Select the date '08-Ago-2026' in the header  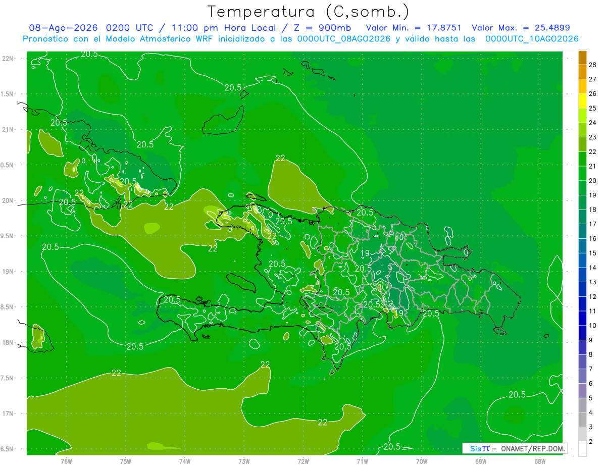pyautogui.click(x=63, y=28)
